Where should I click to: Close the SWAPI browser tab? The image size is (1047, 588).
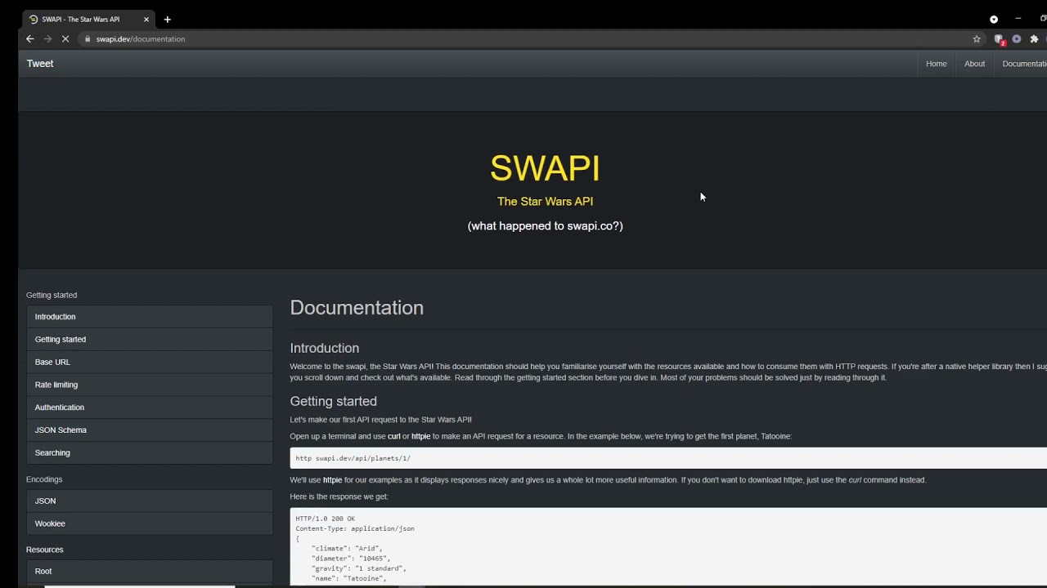(146, 20)
